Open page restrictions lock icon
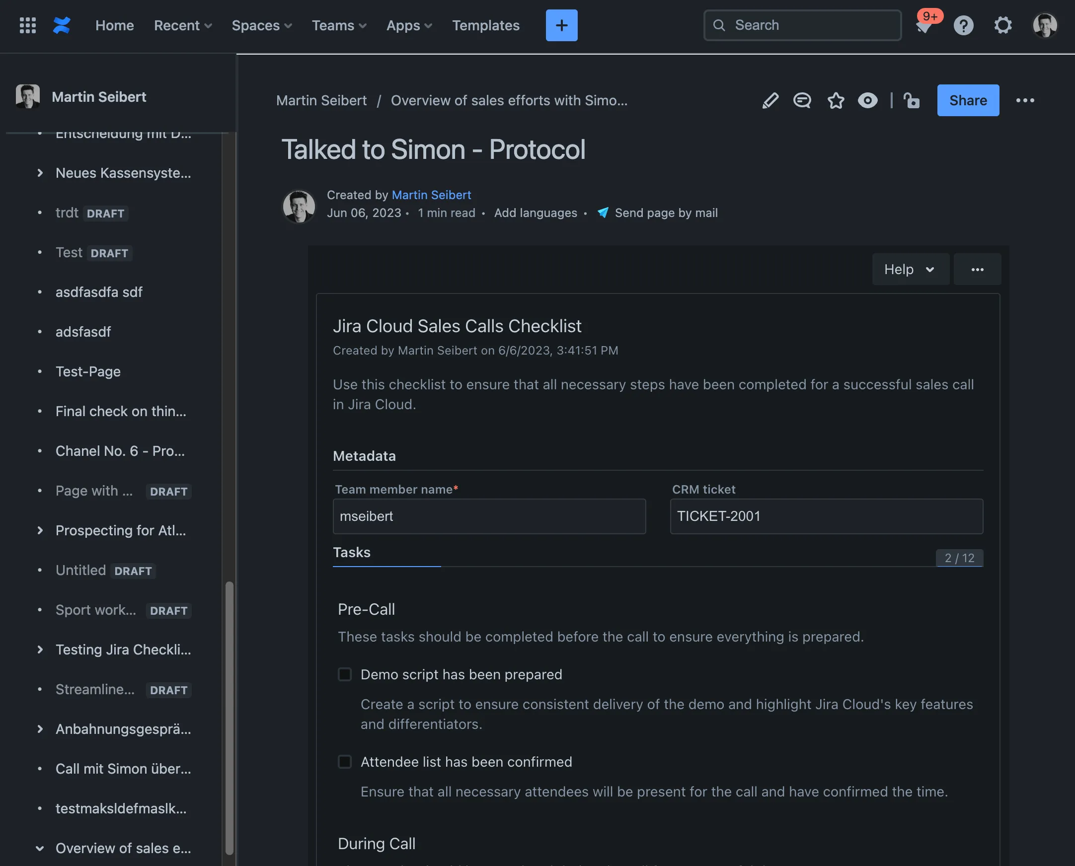Viewport: 1075px width, 866px height. pos(912,100)
